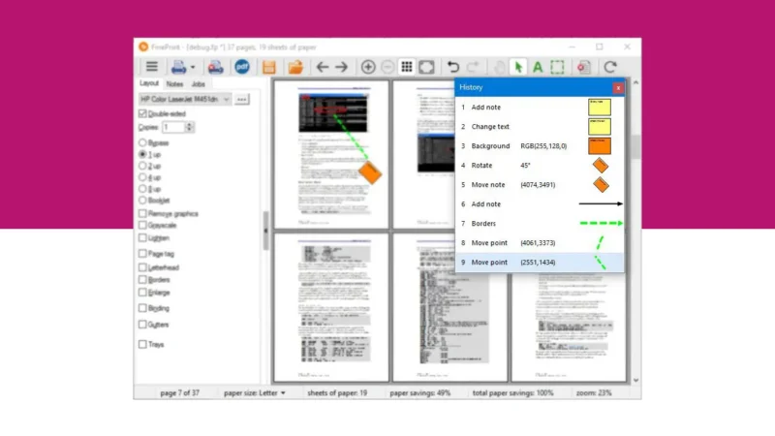Enable the Grayscale checkbox

(x=143, y=225)
